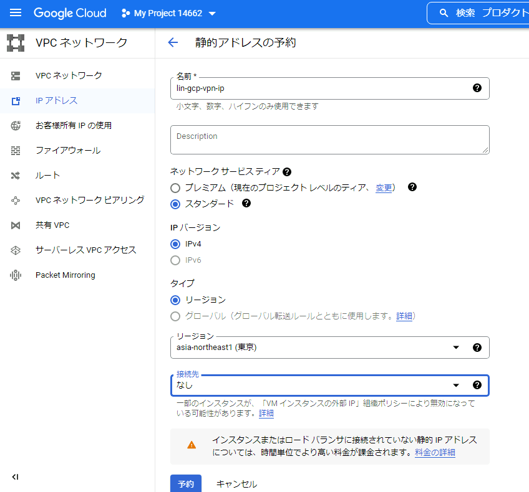Click help icon in the 接続先 field
The height and width of the screenshot is (492, 529).
477,385
